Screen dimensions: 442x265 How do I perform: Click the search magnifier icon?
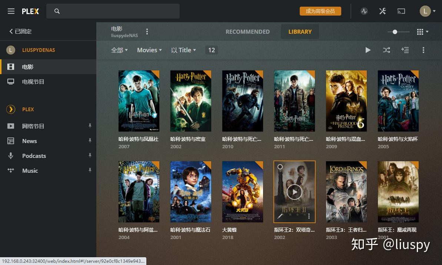coord(57,11)
